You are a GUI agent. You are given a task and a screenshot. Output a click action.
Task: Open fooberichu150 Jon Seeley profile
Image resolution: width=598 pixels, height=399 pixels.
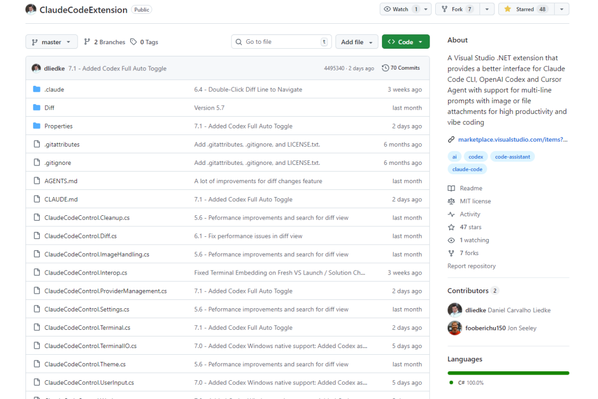point(501,328)
